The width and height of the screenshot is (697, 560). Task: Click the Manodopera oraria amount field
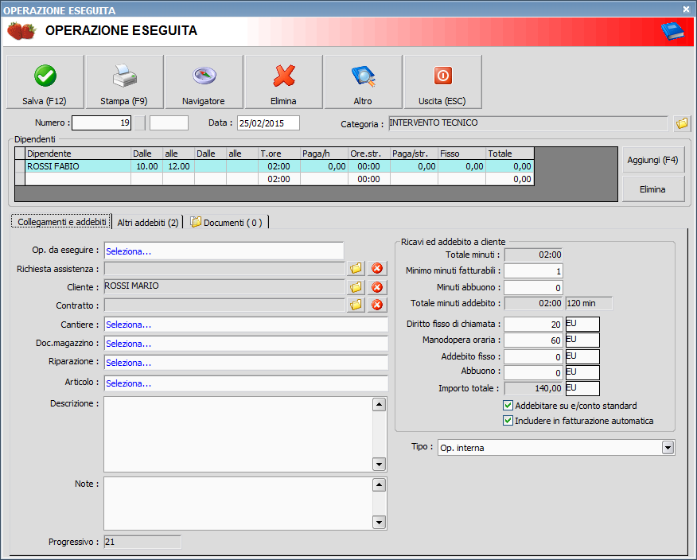point(533,340)
